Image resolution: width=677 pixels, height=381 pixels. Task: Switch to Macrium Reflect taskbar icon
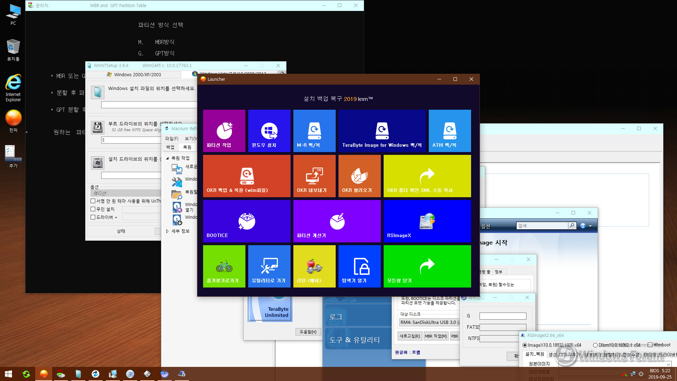[96, 374]
